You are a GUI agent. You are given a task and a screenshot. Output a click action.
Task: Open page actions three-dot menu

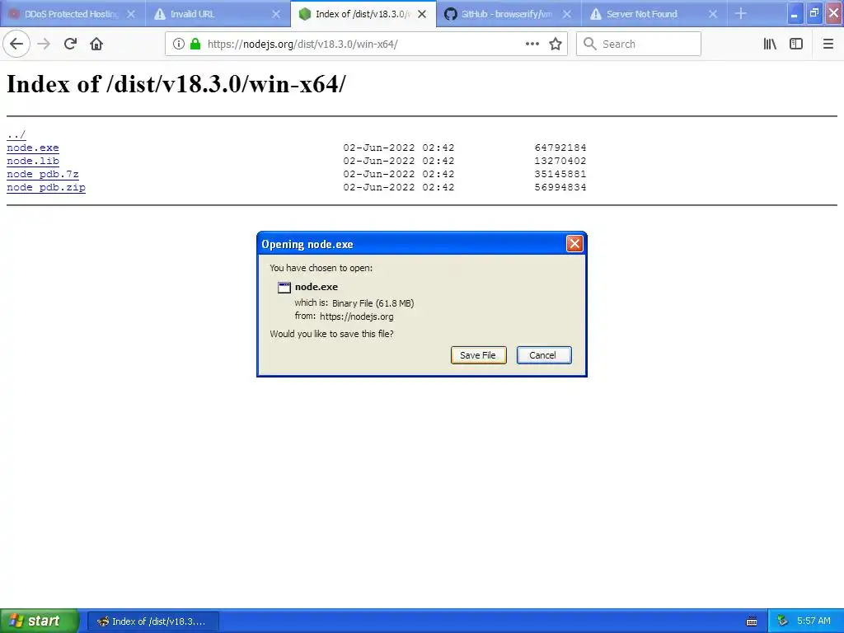[532, 44]
